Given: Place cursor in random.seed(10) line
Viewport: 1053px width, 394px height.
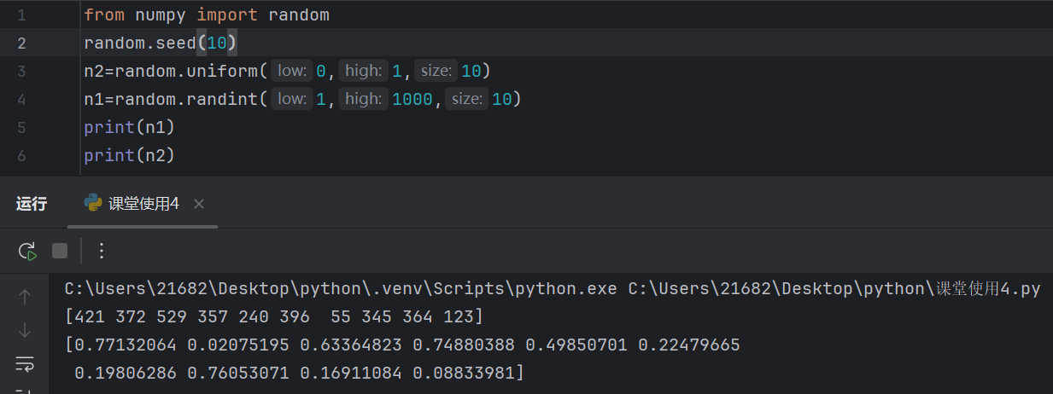Looking at the screenshot, I should point(161,43).
